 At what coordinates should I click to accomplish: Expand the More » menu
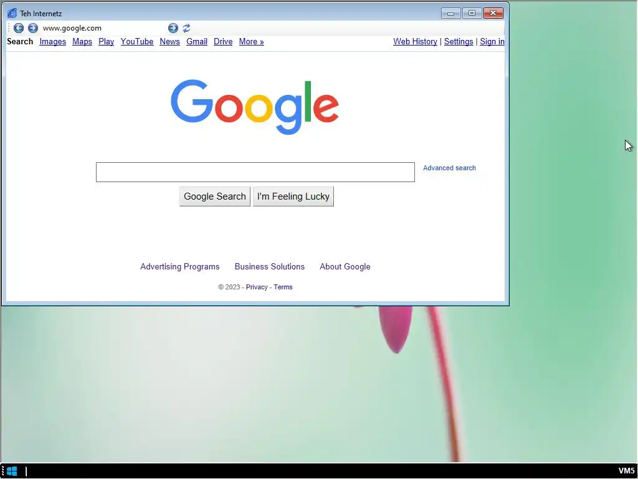(x=252, y=42)
